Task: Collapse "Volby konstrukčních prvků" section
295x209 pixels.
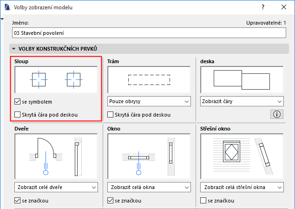Action: (14, 49)
